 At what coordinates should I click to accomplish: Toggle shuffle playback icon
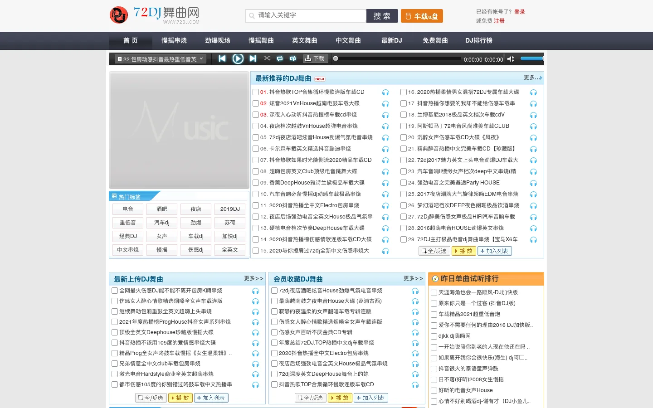[x=268, y=58]
